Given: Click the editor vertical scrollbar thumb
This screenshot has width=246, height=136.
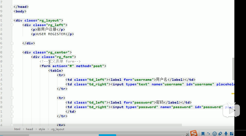Looking at the screenshot, I should [233, 69].
